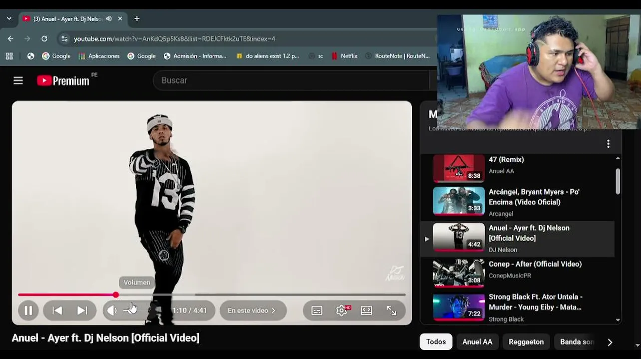The height and width of the screenshot is (359, 641).
Task: Skip to the next video in playlist
Action: 82,310
